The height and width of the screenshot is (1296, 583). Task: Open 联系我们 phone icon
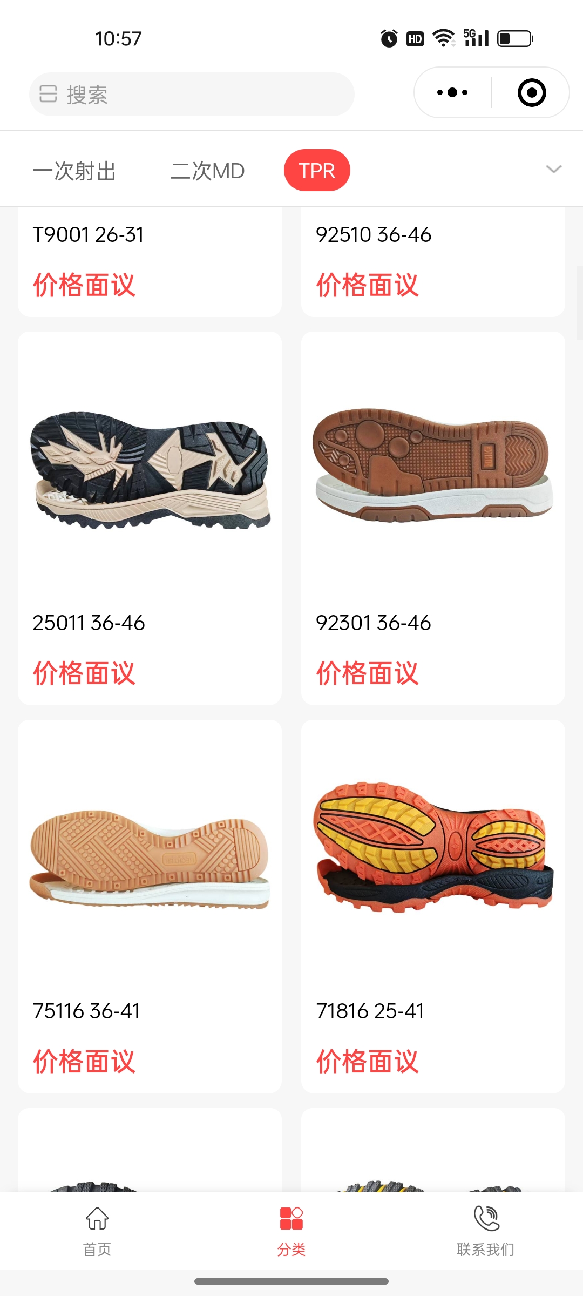pyautogui.click(x=486, y=1219)
